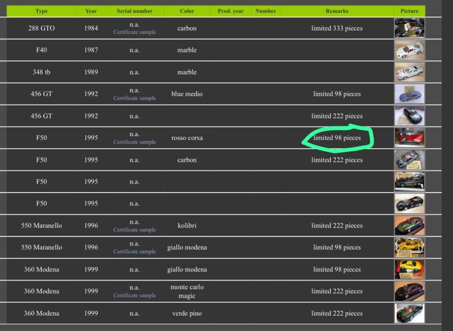Open Certificate sample link for 550 Maranello kolibri

[x=134, y=230]
